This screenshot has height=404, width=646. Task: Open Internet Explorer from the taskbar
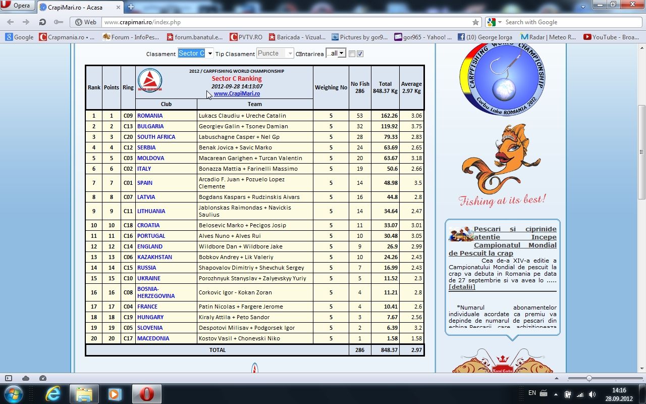(x=53, y=393)
